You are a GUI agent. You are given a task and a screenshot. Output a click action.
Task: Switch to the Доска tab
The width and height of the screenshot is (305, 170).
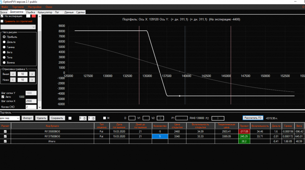pos(4,12)
